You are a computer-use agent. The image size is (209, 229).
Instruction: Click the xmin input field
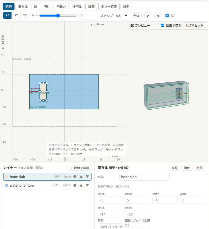(110, 200)
